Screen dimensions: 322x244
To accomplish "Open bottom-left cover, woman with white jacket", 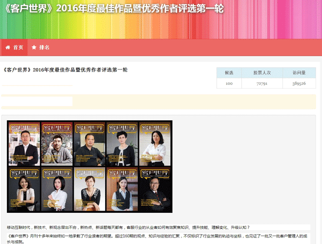I will (24, 189).
